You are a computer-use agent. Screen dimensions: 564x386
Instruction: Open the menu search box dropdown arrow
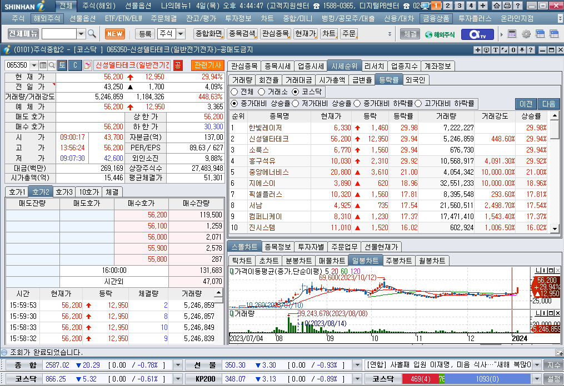coord(81,34)
